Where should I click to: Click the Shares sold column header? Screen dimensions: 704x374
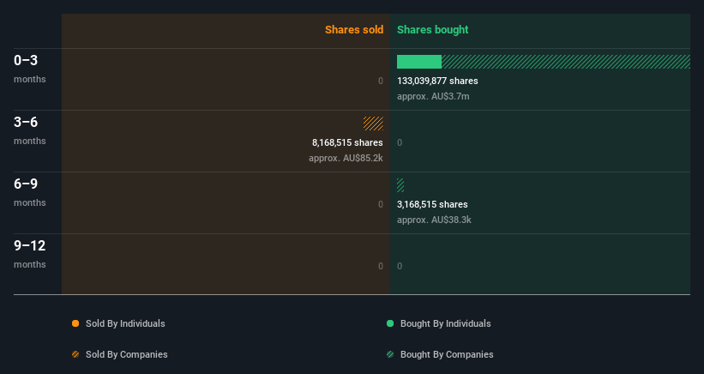(x=354, y=30)
